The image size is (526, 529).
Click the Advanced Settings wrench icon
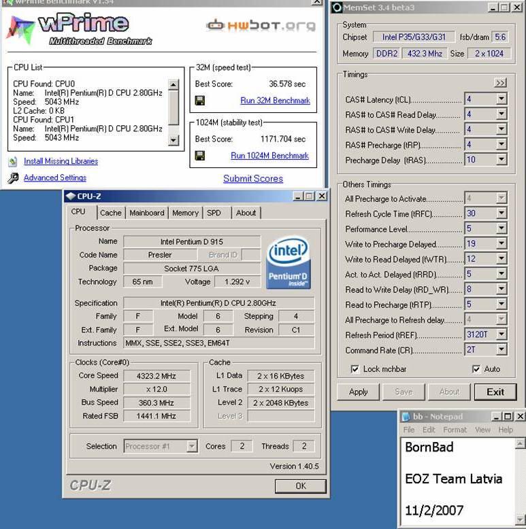(x=13, y=177)
